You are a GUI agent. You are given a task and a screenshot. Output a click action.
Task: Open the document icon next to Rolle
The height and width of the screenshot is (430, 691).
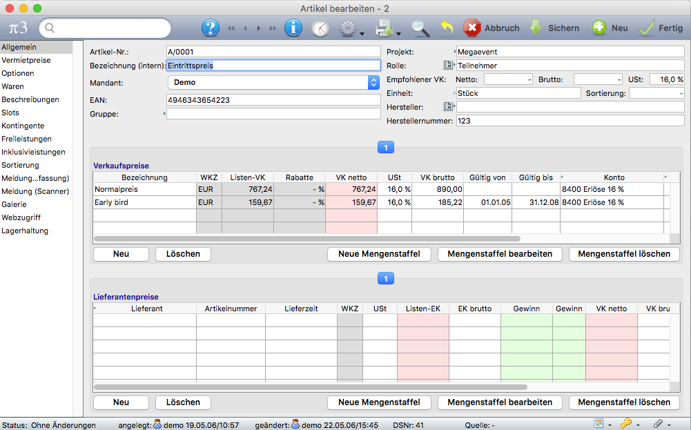pyautogui.click(x=447, y=65)
